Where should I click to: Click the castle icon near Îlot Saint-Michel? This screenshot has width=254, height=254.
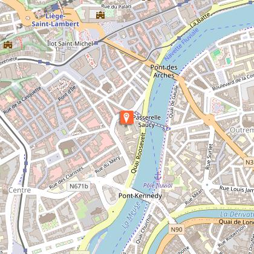8,45
